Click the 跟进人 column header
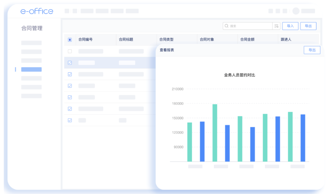Image resolution: width=327 pixels, height=194 pixels. (286, 40)
